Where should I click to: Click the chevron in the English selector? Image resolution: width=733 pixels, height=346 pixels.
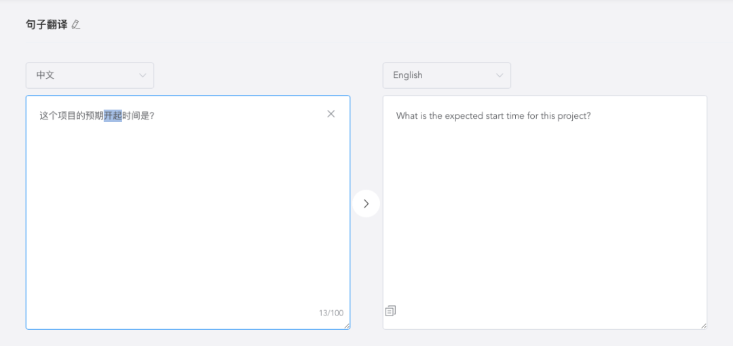(500, 75)
